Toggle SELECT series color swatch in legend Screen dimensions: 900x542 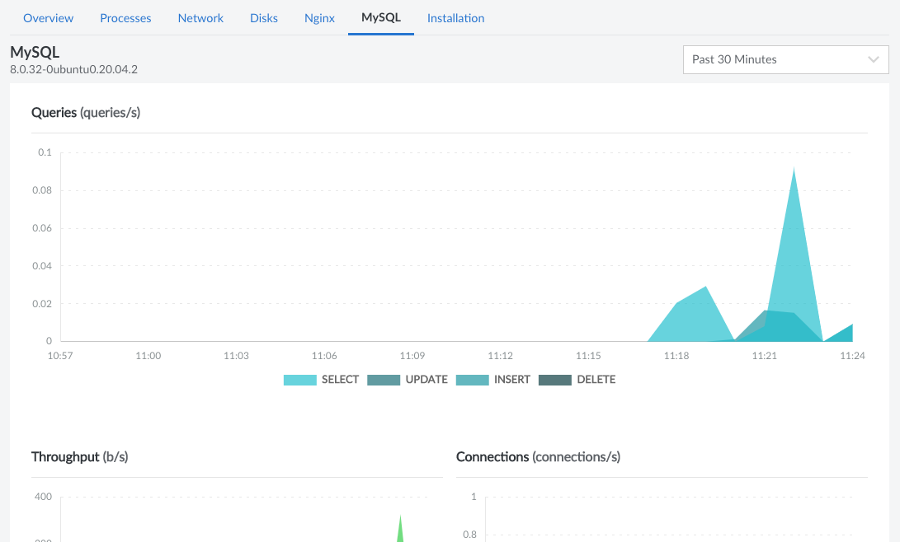pos(300,380)
